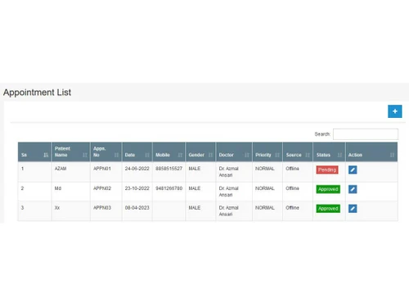This screenshot has height=307, width=409.
Task: Sort table by Appn. No column
Action: tap(106, 152)
